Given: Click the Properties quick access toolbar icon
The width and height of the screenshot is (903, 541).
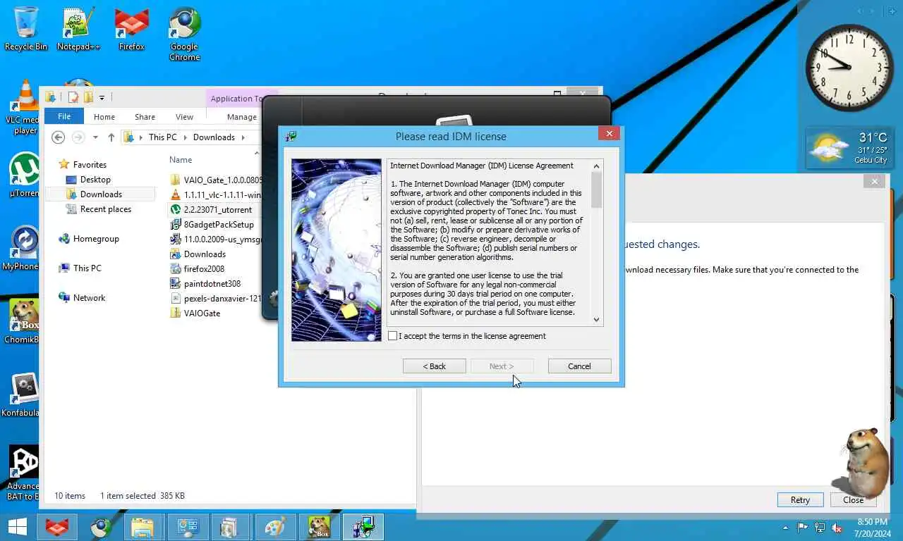Looking at the screenshot, I should click(73, 97).
